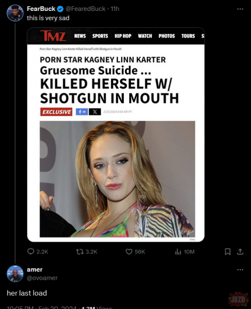Click the share upload icon
The height and width of the screenshot is (309, 251).
coord(240,252)
